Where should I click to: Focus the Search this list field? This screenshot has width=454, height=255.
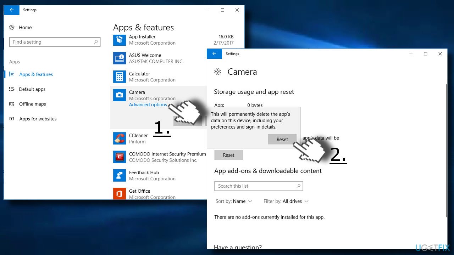pyautogui.click(x=259, y=186)
